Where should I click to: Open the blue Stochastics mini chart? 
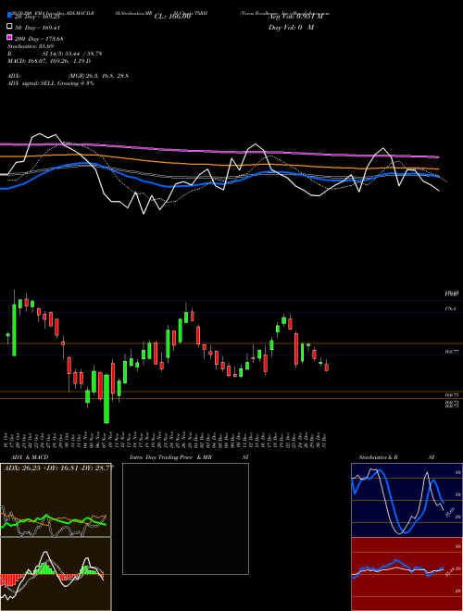(407, 500)
